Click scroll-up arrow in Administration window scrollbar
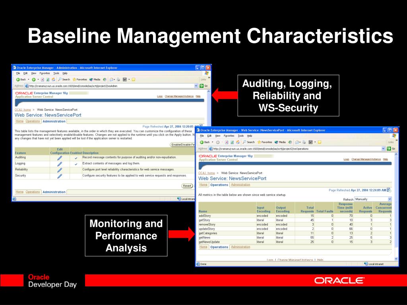Screen dimensions: 407x305 coord(208,92)
